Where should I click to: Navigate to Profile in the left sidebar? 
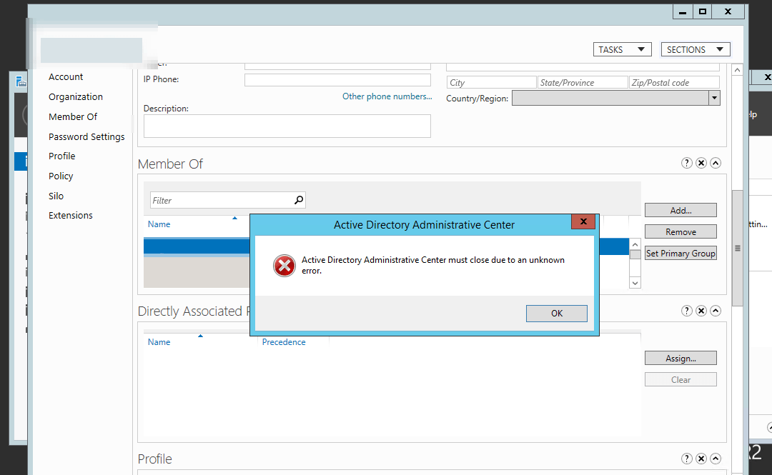[x=62, y=156]
